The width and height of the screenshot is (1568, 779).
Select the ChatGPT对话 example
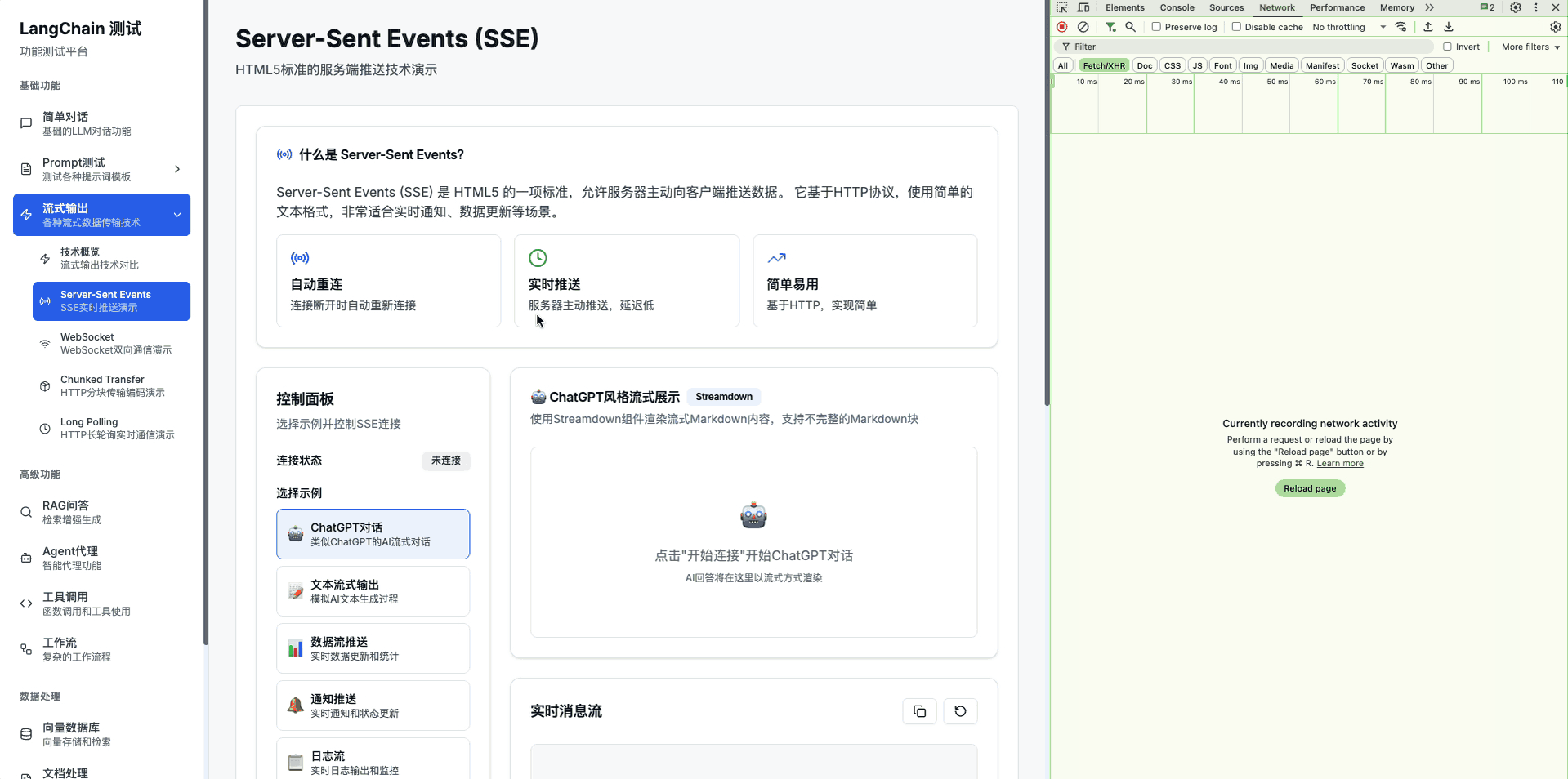373,534
